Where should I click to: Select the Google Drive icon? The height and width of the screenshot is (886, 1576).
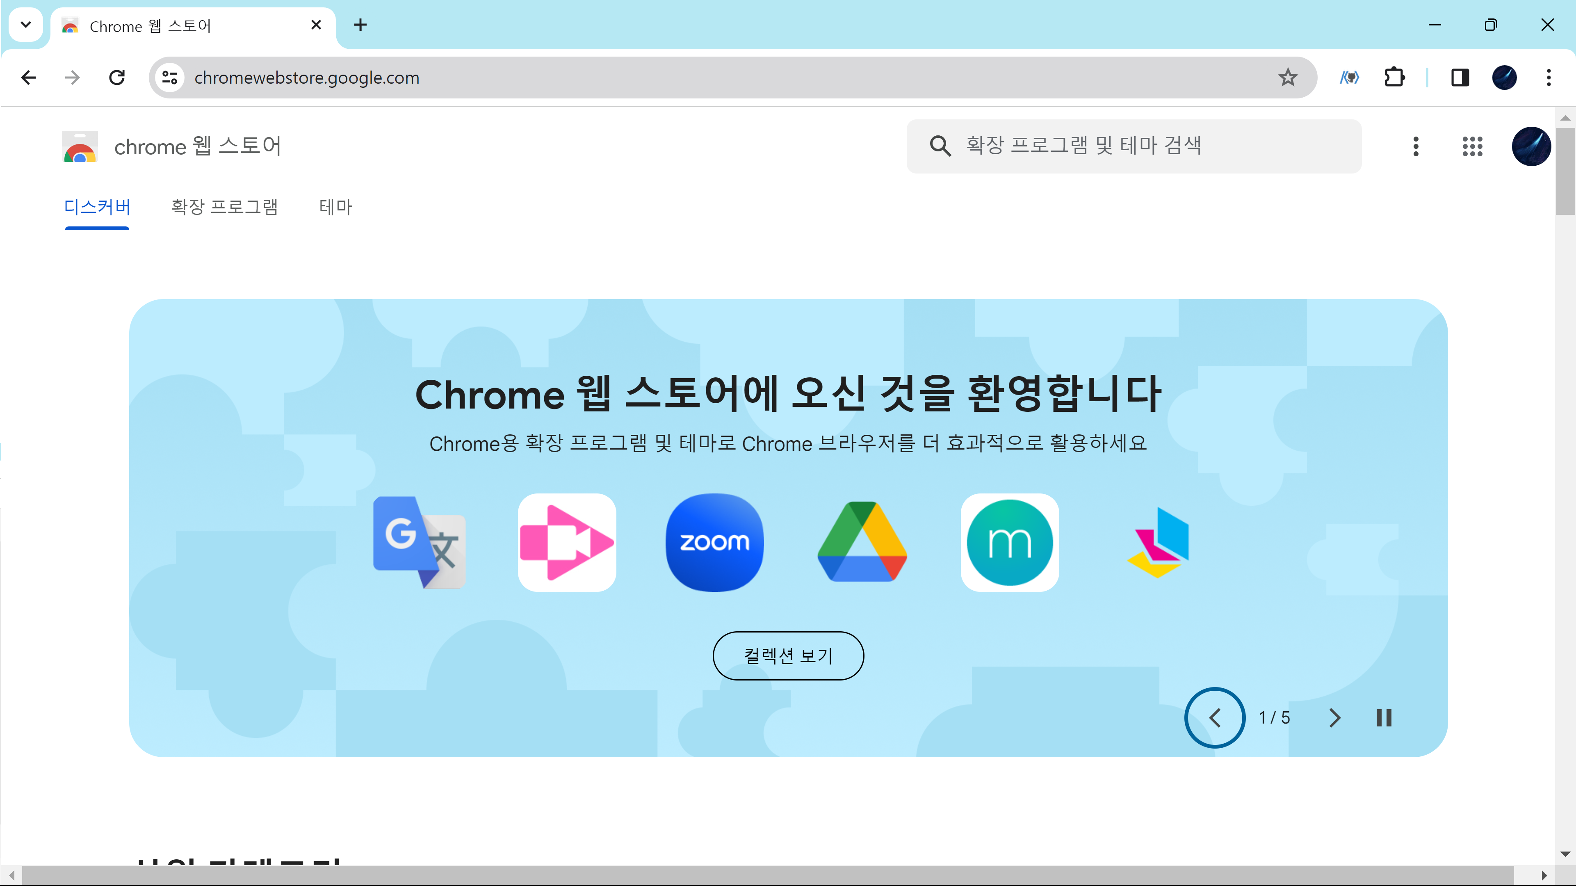pos(862,542)
